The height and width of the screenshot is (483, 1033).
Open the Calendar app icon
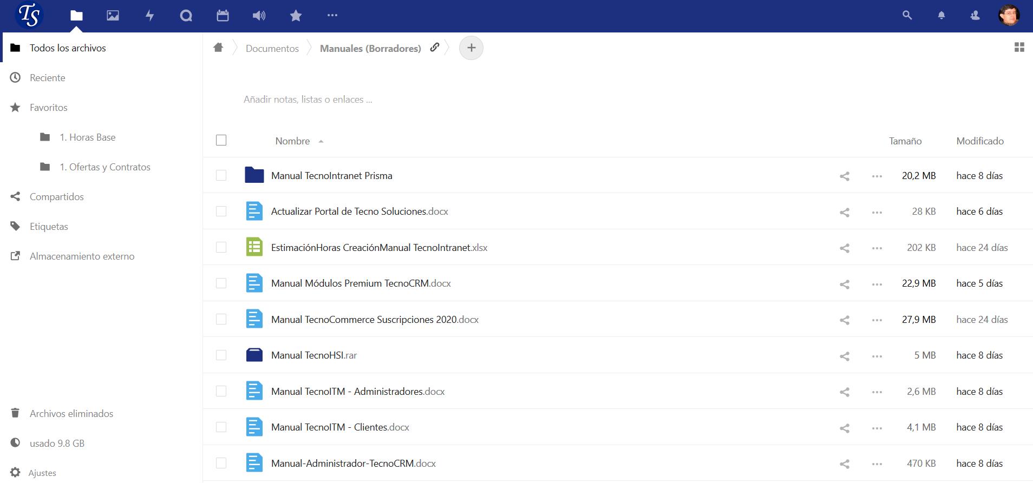click(223, 16)
